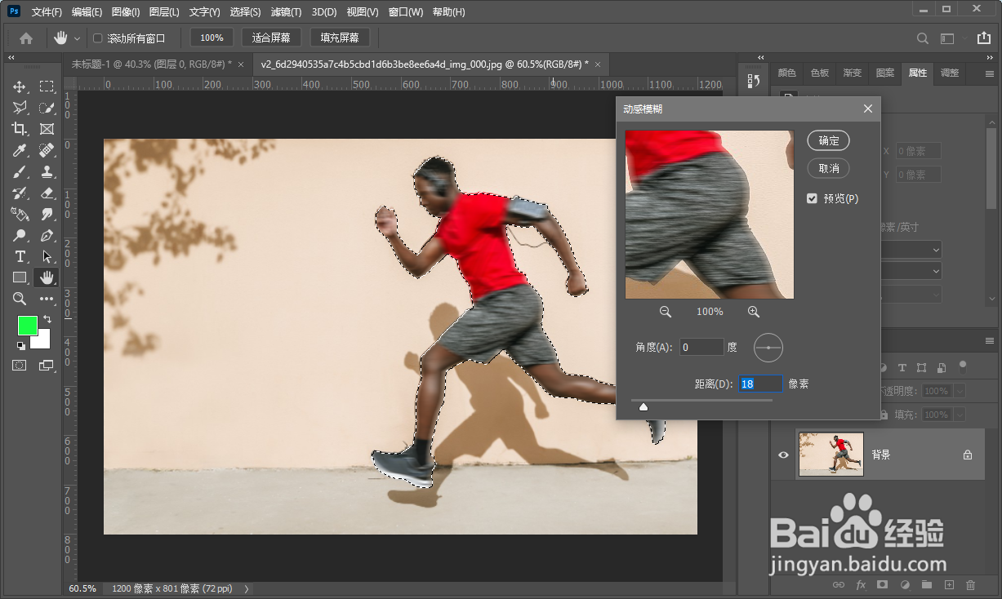Select the History Brush tool
This screenshot has height=599, width=1002.
20,193
